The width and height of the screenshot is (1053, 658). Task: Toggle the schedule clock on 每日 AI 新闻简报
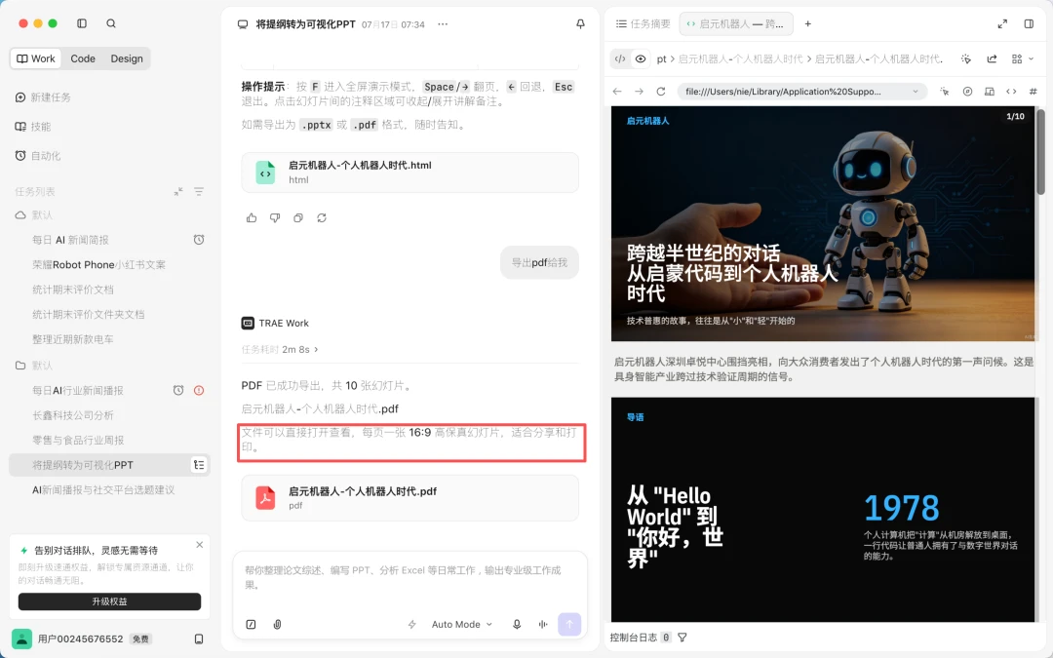point(199,240)
